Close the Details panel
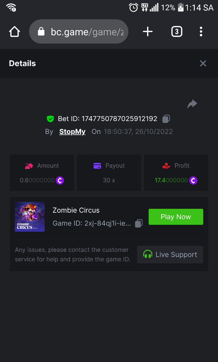Screen dimensions: 218x362 203,63
